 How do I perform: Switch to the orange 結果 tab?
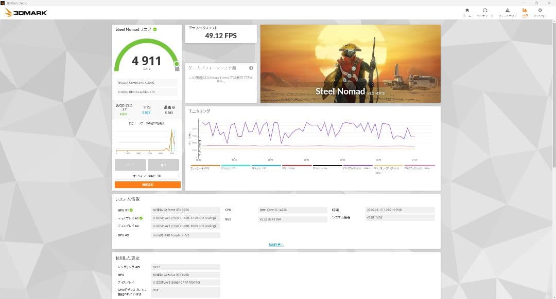pyautogui.click(x=525, y=11)
